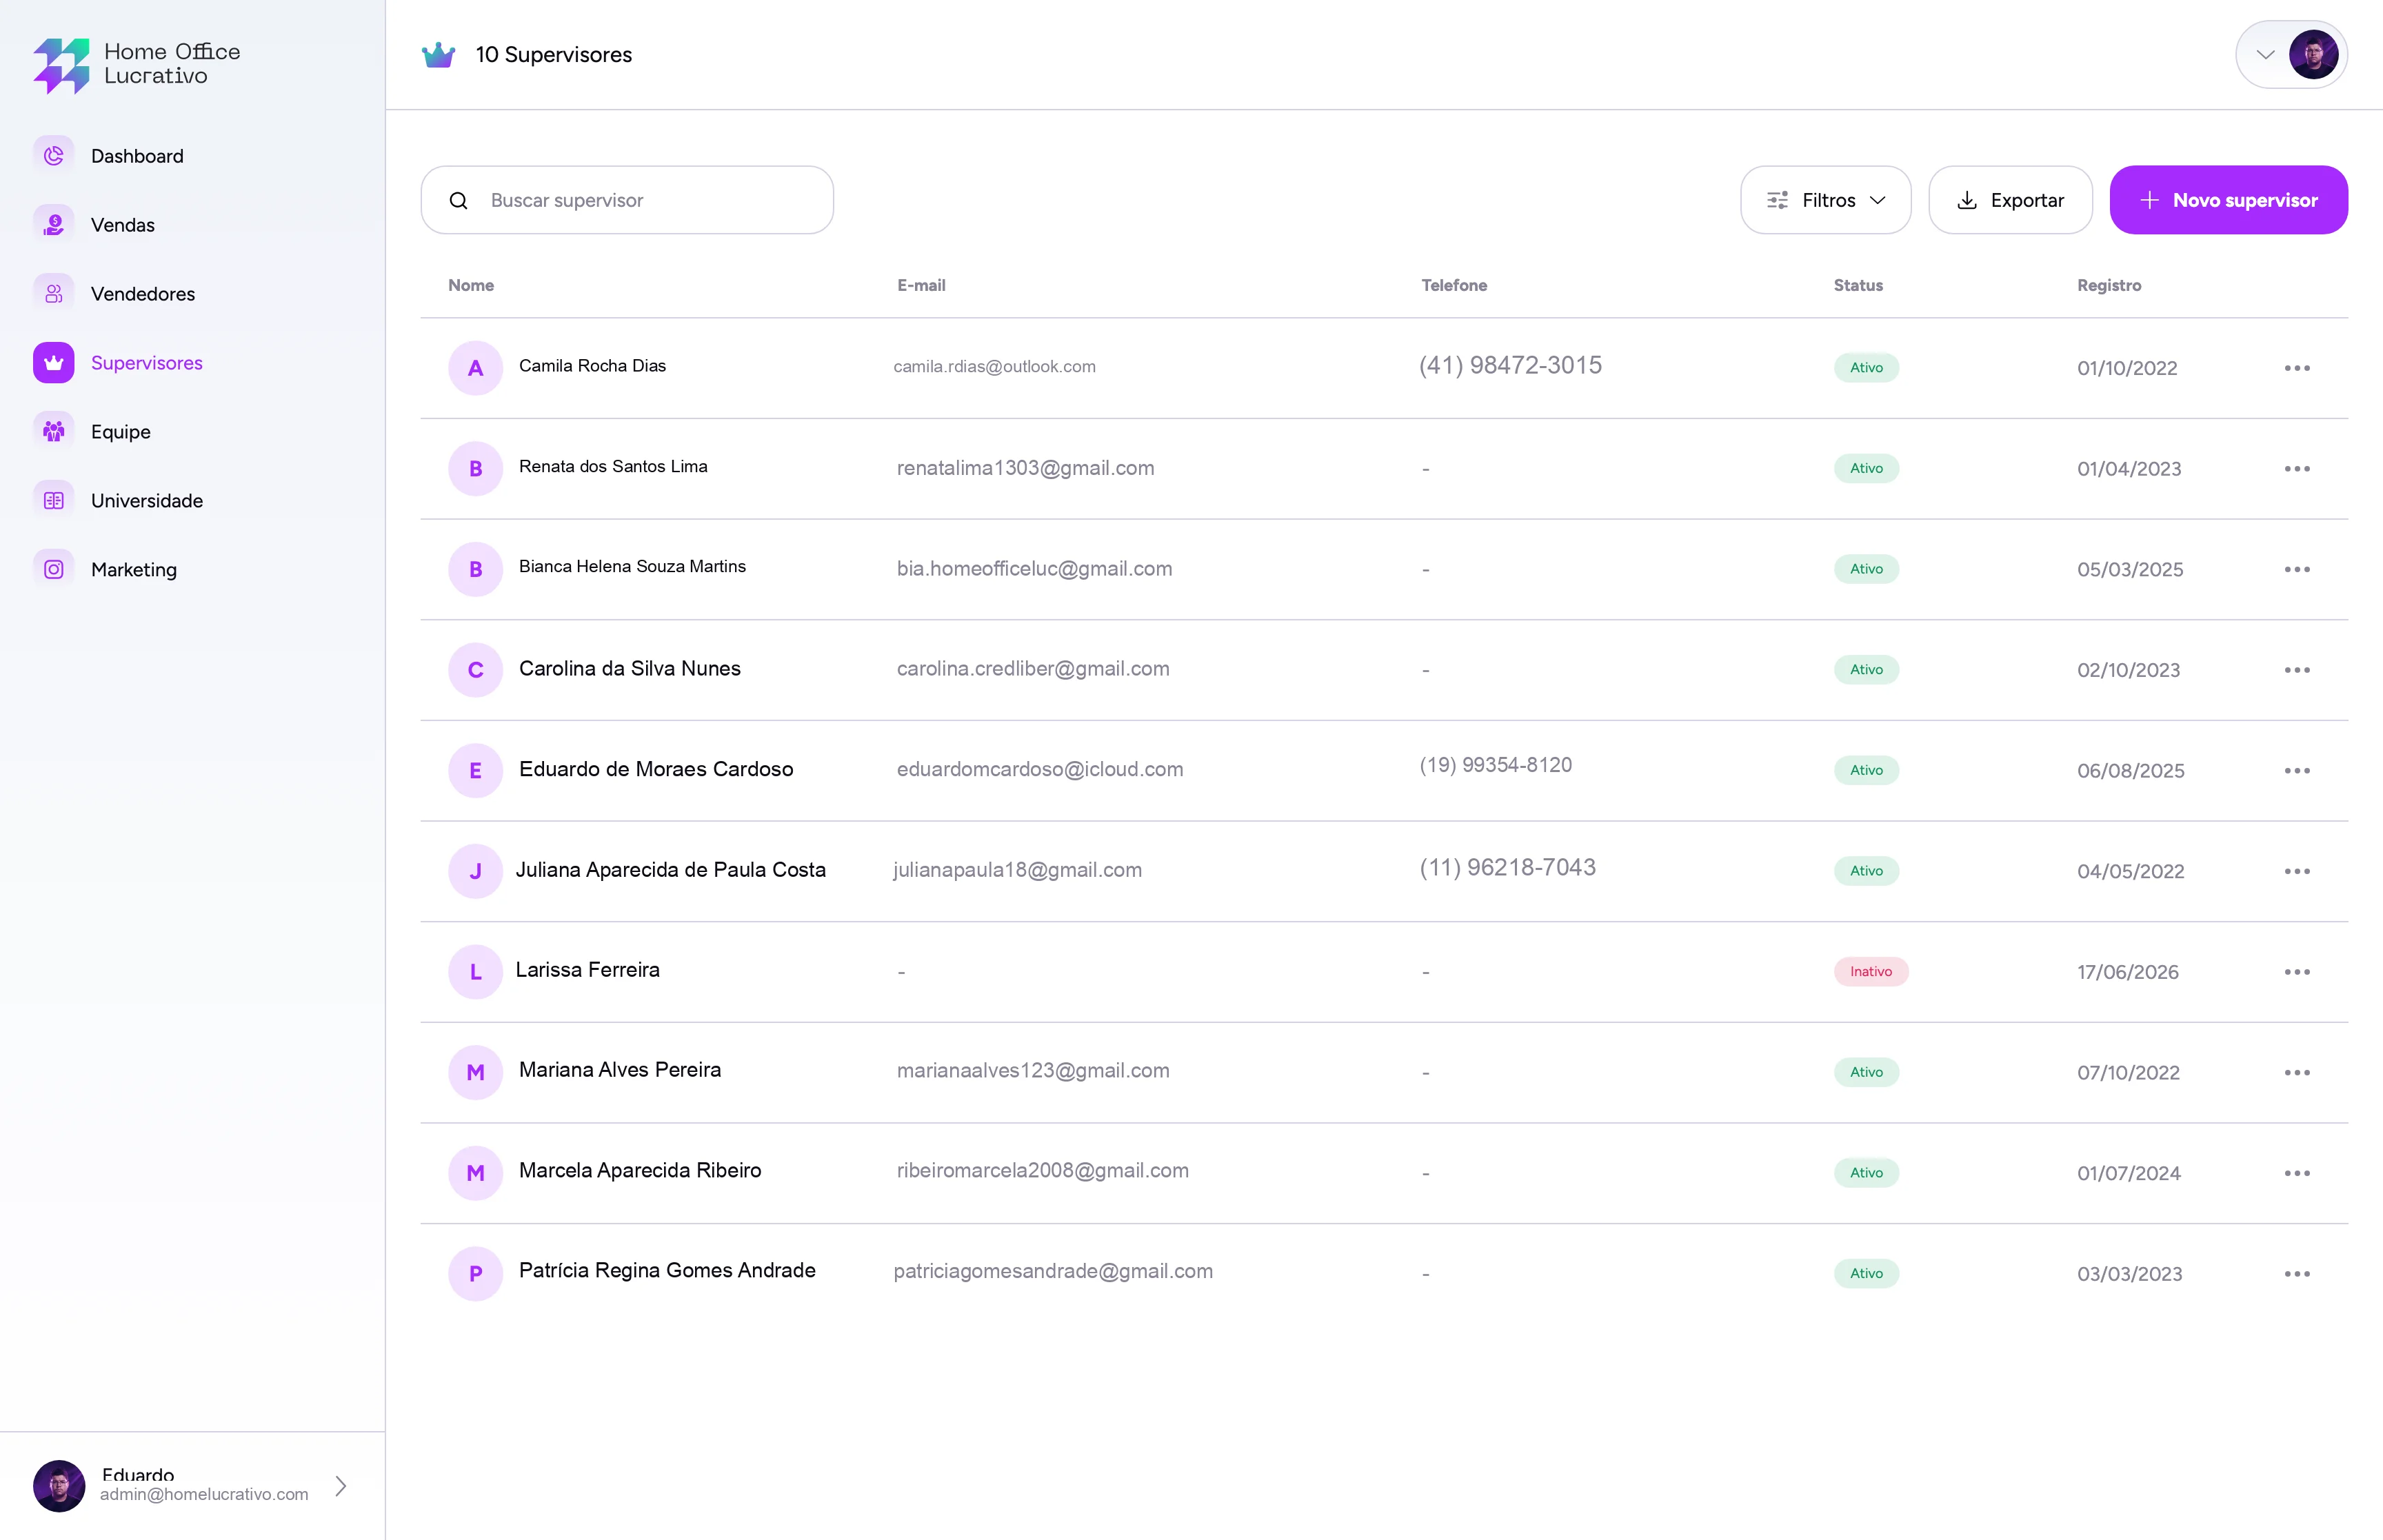The height and width of the screenshot is (1540, 2383).
Task: Click Juliana Aparecida avatar letter J
Action: pos(475,871)
